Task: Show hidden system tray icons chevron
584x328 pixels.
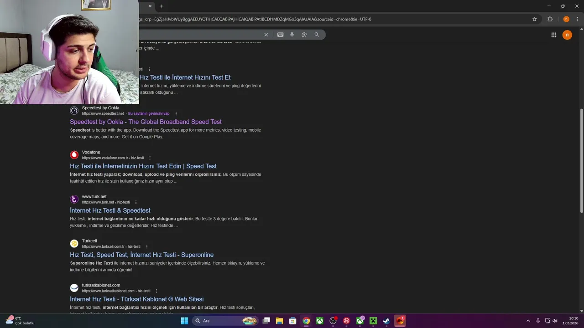Action: click(528, 321)
